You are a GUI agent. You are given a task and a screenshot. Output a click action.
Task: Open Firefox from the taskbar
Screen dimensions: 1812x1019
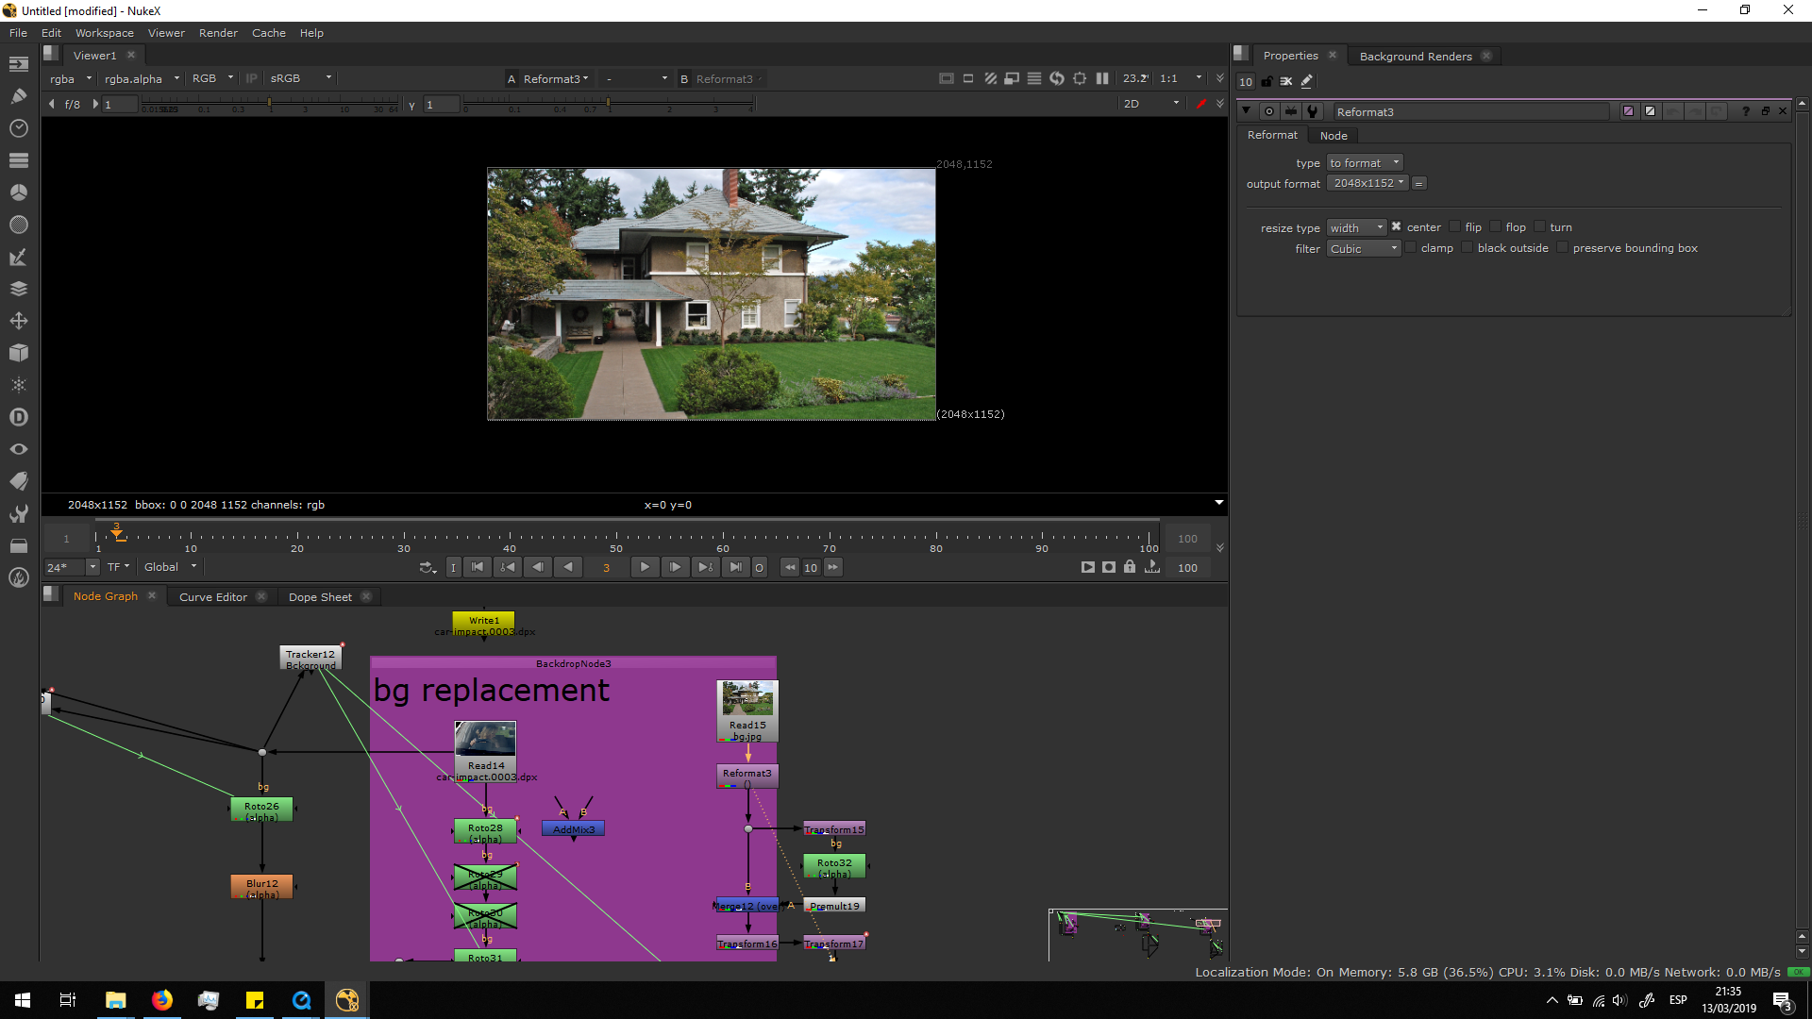(162, 1000)
